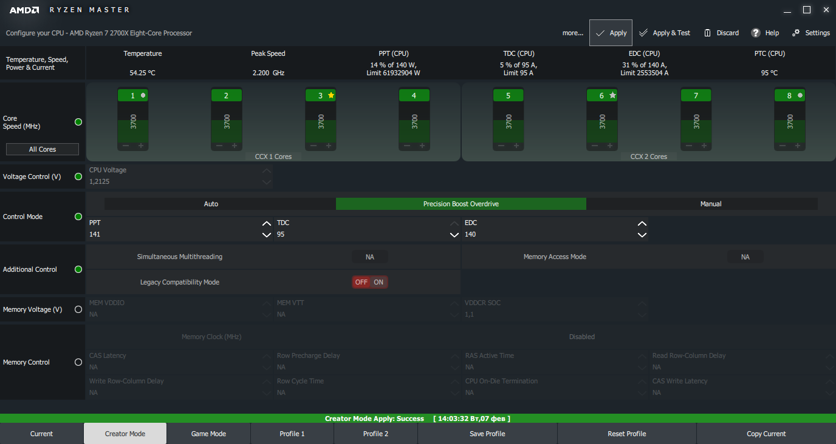Click the core 5 speed bar
This screenshot has width=836, height=444.
tap(509, 122)
